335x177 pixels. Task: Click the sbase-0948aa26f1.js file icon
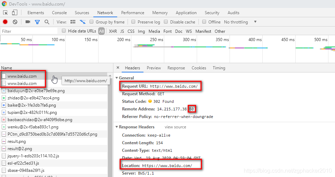(x=4, y=170)
